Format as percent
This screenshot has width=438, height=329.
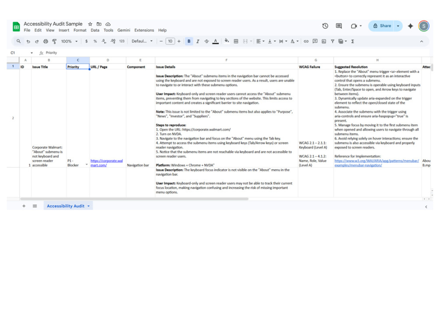(x=95, y=41)
